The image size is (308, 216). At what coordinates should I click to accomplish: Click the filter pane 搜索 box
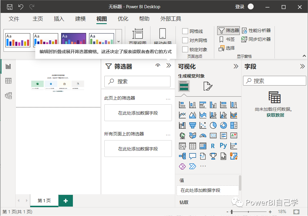click(x=137, y=81)
